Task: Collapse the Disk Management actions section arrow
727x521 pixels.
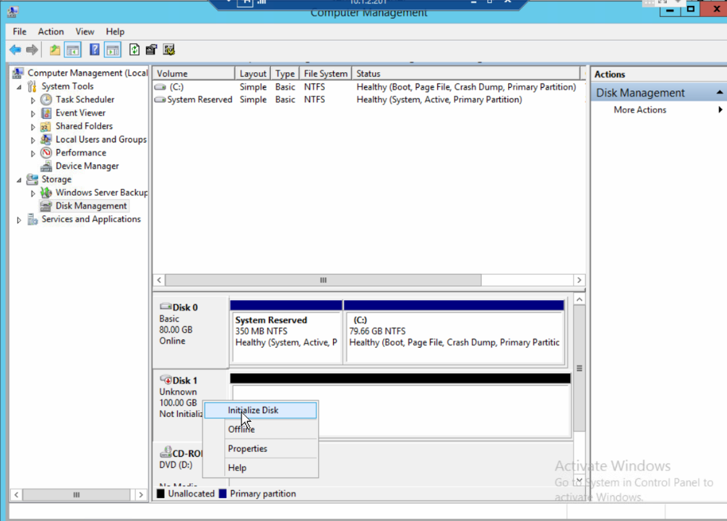Action: (x=720, y=92)
